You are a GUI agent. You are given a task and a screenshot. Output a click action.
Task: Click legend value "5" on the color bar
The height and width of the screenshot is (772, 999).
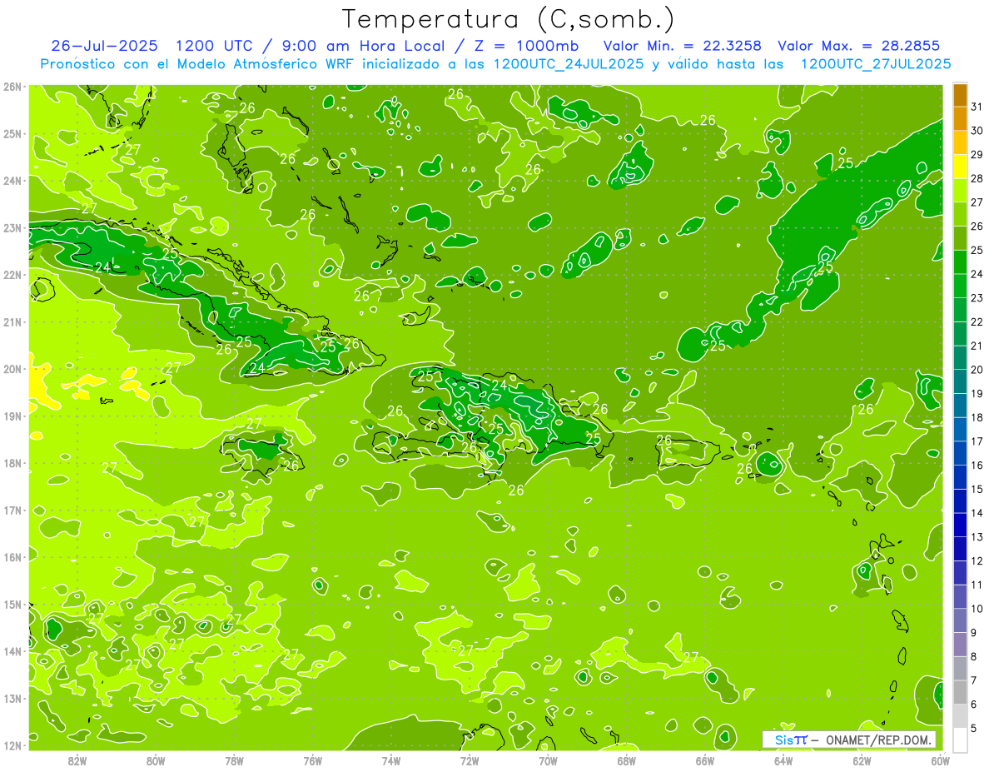[x=974, y=728]
